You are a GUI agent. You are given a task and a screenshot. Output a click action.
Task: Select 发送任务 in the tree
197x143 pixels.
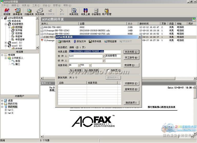click(16, 21)
